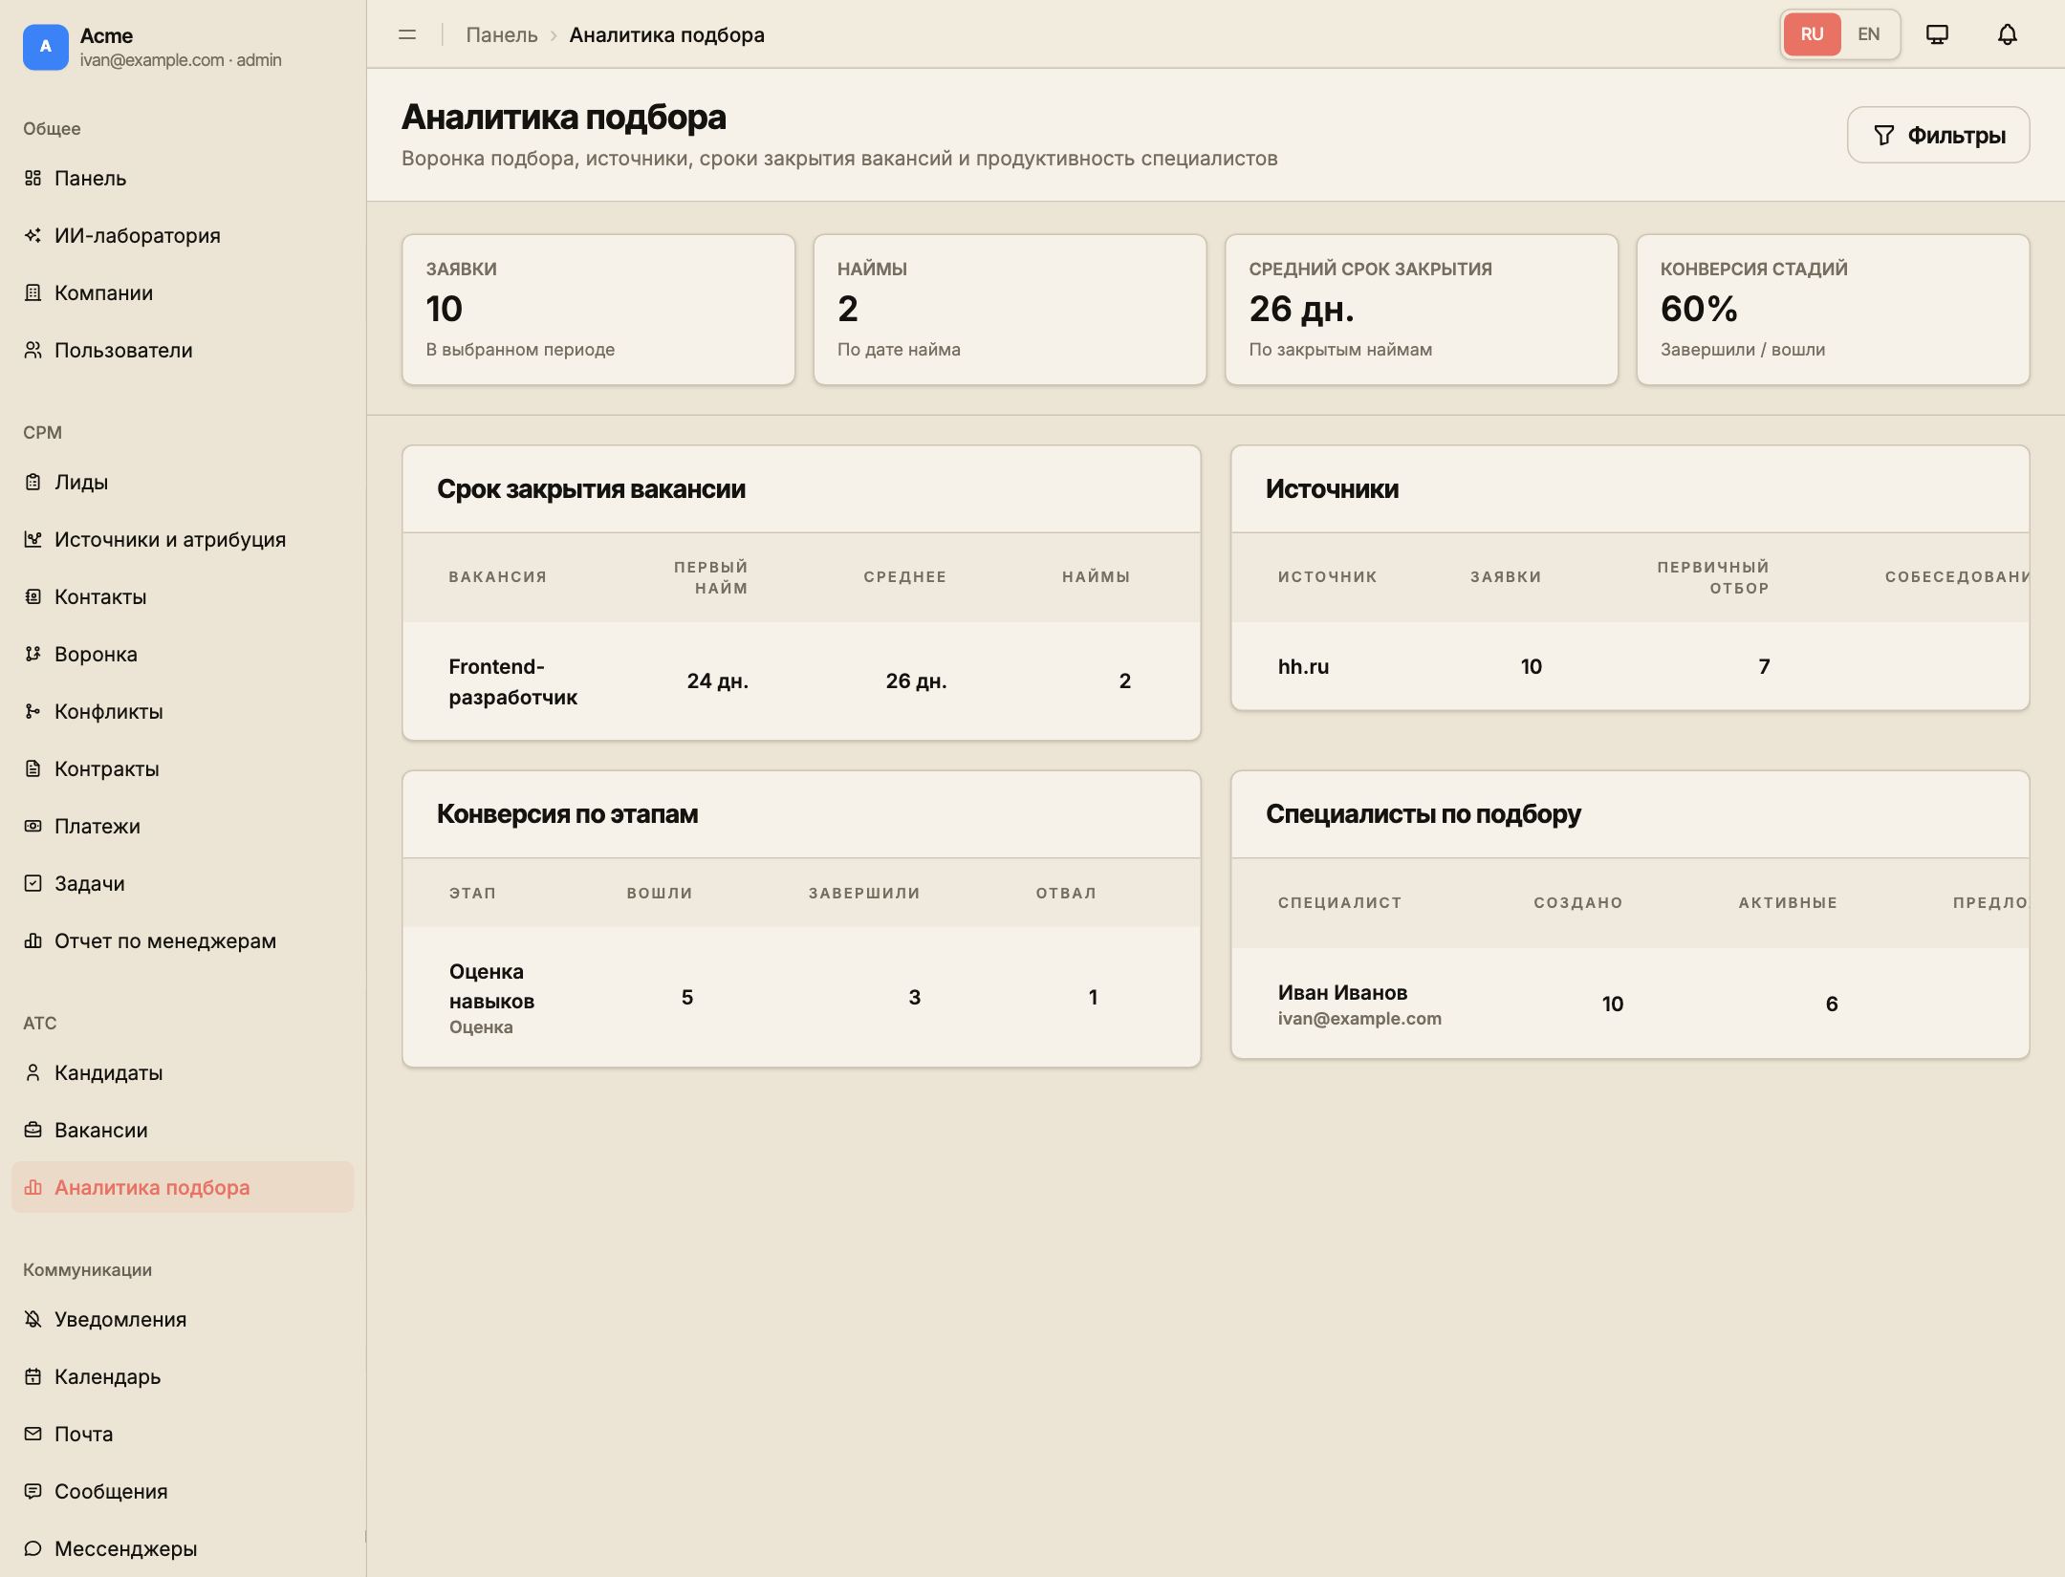
Task: Click the Acme workspace avatar
Action: (46, 47)
